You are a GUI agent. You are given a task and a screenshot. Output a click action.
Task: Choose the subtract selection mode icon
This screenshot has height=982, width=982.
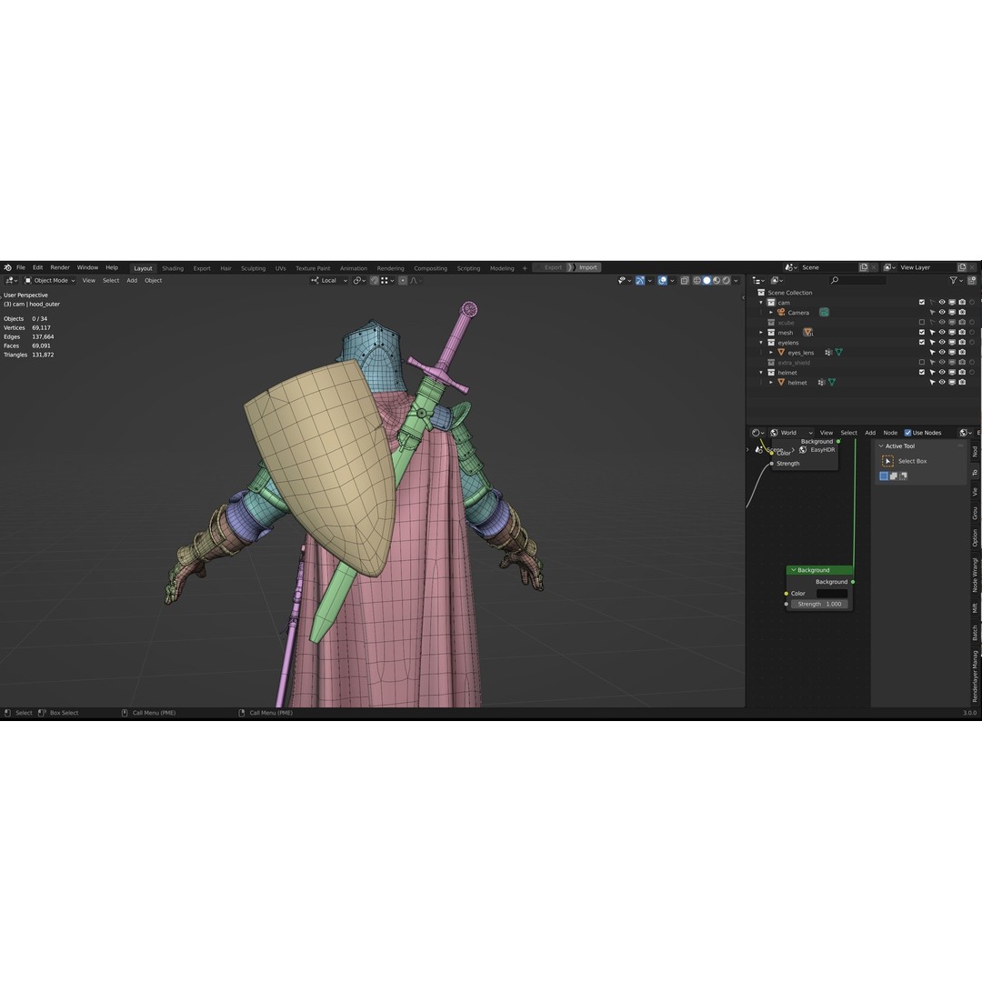tap(903, 476)
